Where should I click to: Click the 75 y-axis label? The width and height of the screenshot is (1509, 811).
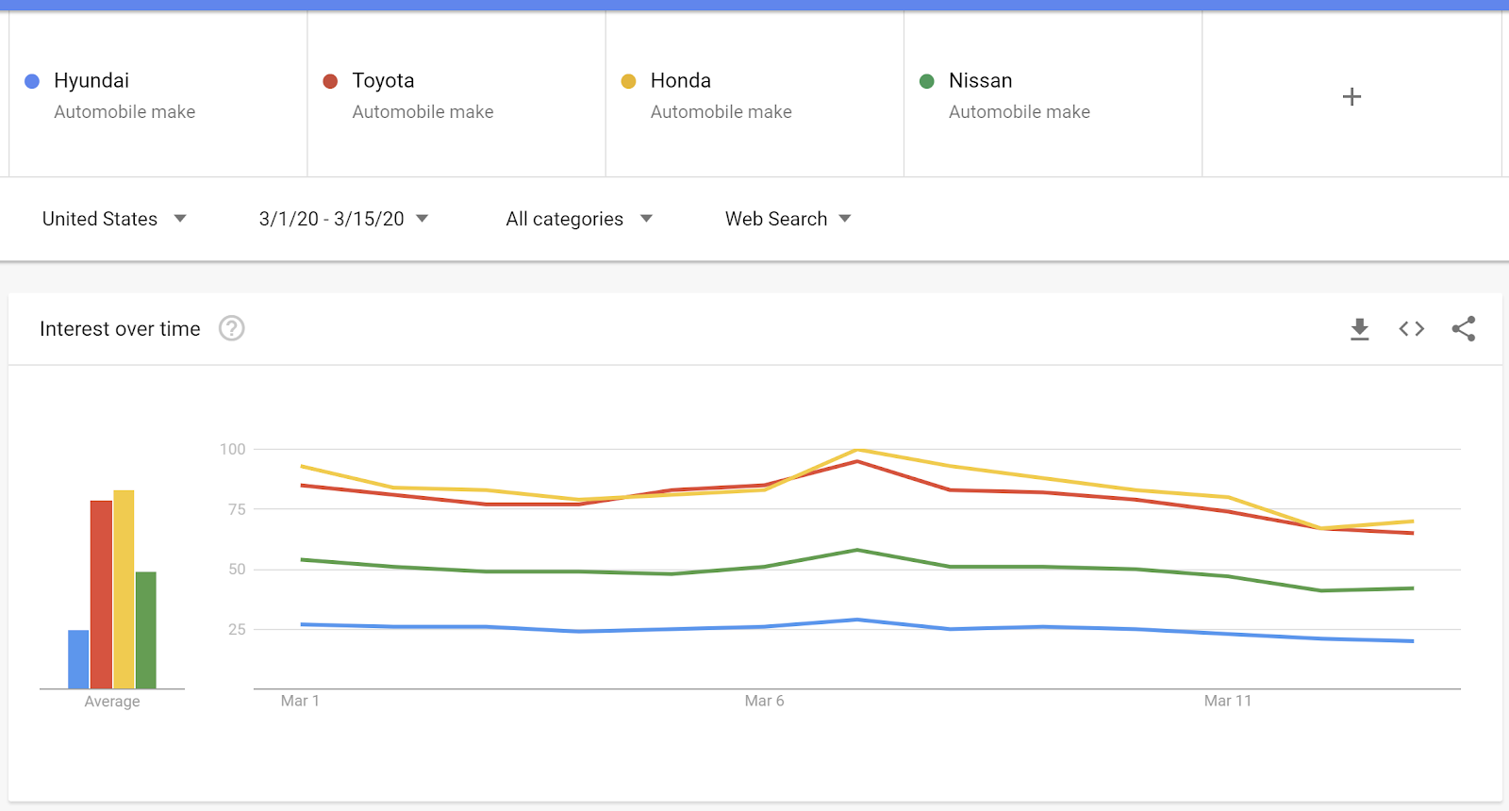coord(237,509)
